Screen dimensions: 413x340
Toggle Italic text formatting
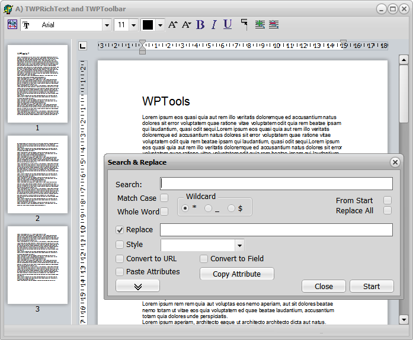point(214,24)
